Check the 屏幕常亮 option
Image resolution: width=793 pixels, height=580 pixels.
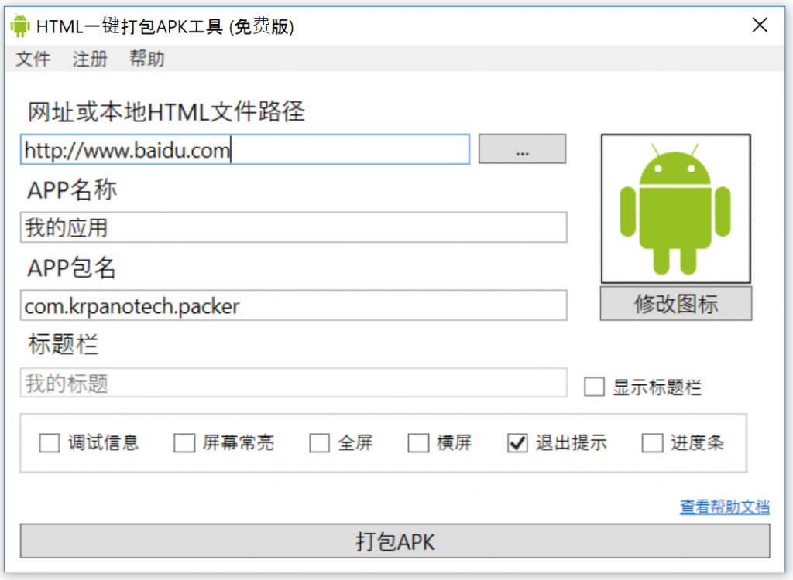[184, 442]
